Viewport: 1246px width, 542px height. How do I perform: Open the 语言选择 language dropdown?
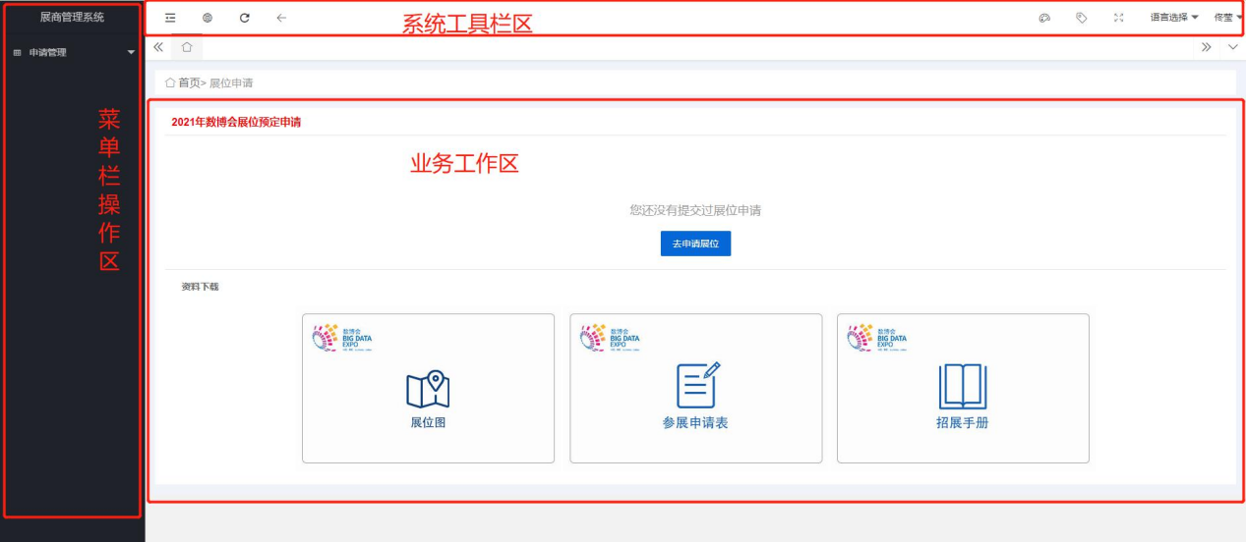point(1174,18)
